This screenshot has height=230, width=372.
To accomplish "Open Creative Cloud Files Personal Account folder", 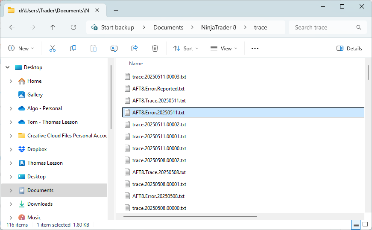I will 67,136.
